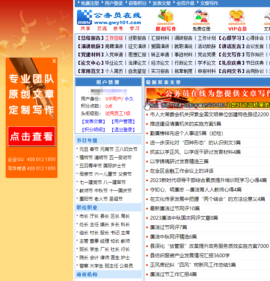Open 用户登录 in the top bar
This screenshot has height=281, width=270.
tap(114, 3)
